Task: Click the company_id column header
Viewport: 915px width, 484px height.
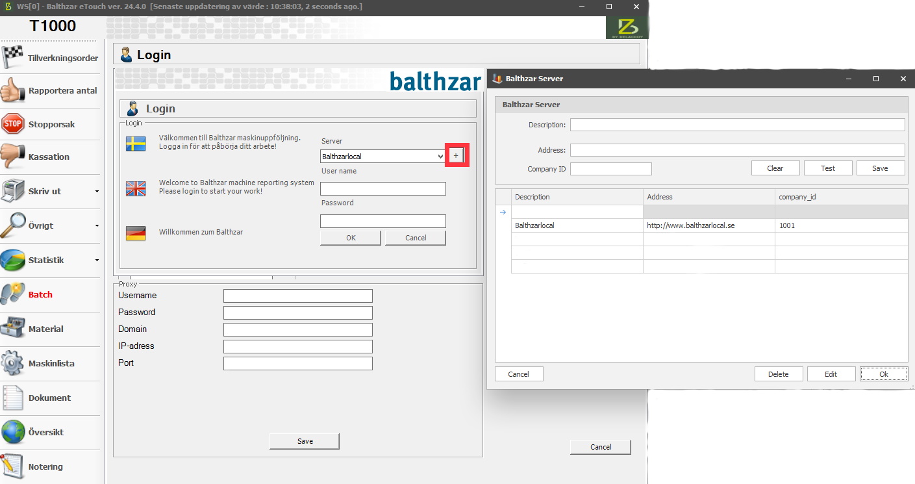Action: click(x=842, y=197)
